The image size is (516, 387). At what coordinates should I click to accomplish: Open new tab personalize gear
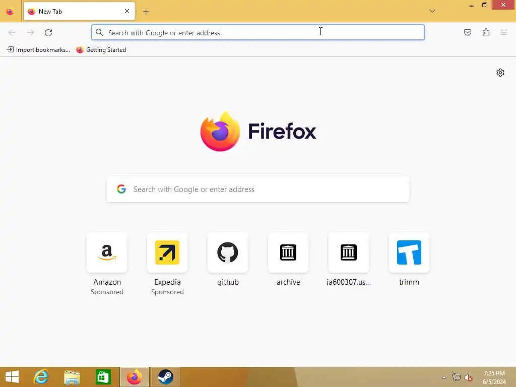point(500,73)
